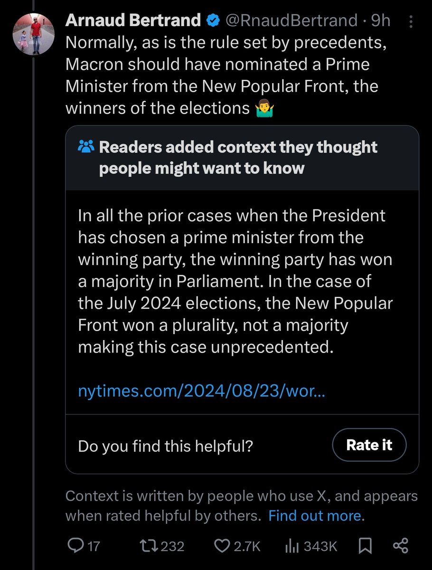Tap the Do you find this helpful prompt
The width and height of the screenshot is (432, 570).
tap(165, 445)
